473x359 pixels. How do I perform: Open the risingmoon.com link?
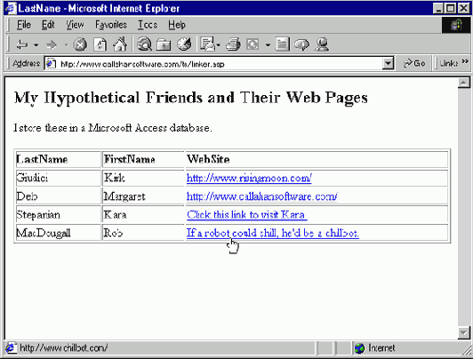pyautogui.click(x=249, y=178)
